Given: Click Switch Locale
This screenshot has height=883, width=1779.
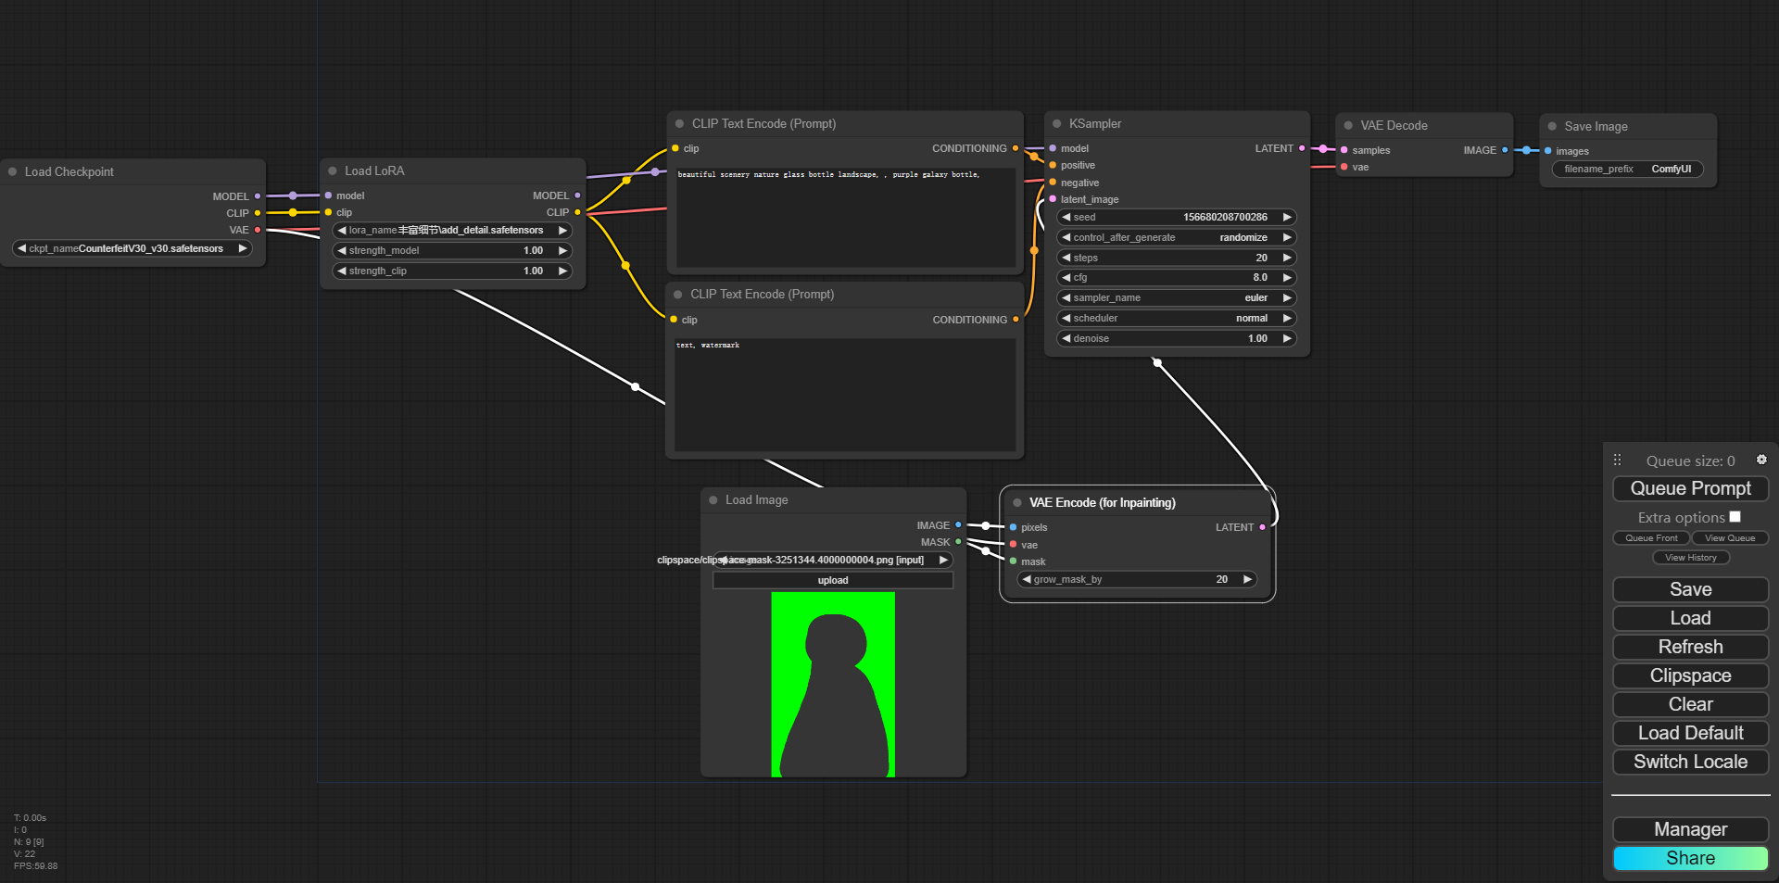Looking at the screenshot, I should tap(1690, 762).
